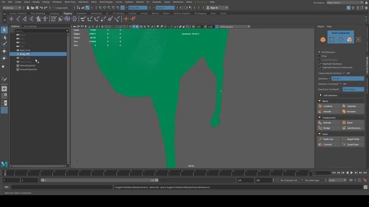Viewport: 369px width, 207px height.
Task: Click the Extrude component button
Action: (329, 122)
